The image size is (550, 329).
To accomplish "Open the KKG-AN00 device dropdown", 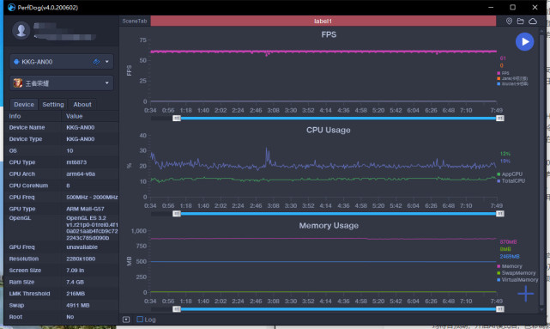I will click(x=62, y=62).
